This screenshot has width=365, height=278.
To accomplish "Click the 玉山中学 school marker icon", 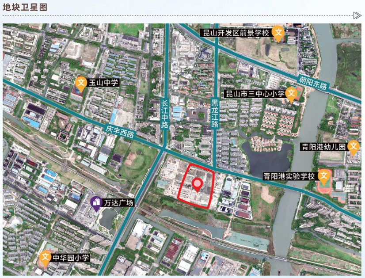I will [x=81, y=83].
